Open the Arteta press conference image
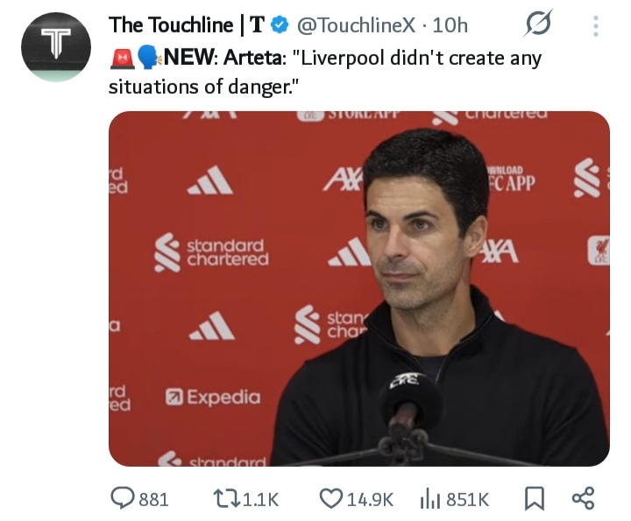Screen dimensions: 631x521 [x=359, y=289]
